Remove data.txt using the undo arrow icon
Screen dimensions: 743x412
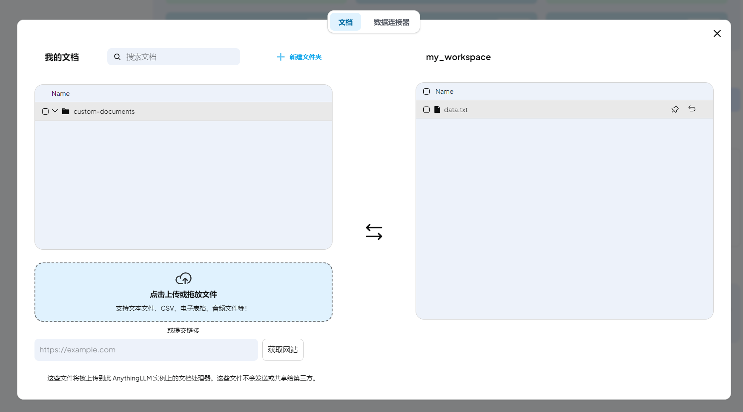692,109
